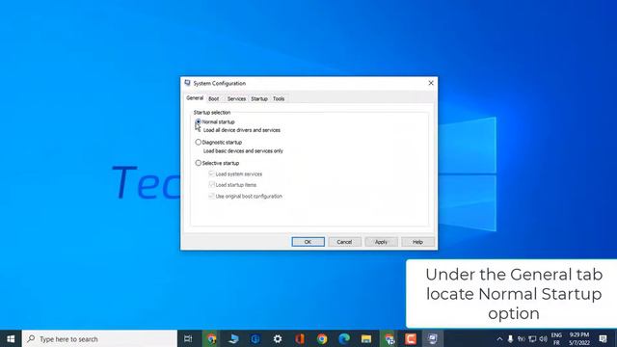Screen dimensions: 617x347
Task: Select the Normal startup radio button
Action: pyautogui.click(x=199, y=122)
